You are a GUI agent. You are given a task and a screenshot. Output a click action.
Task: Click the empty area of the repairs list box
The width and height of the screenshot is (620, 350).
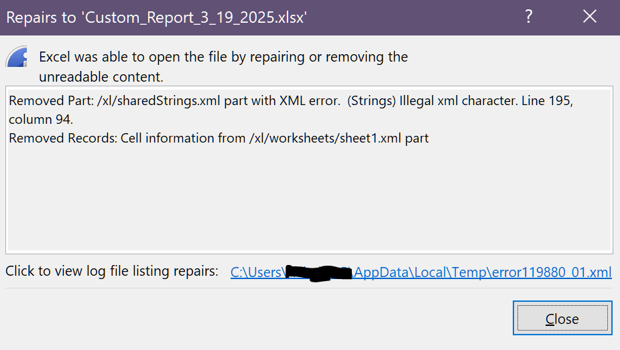coord(309,197)
